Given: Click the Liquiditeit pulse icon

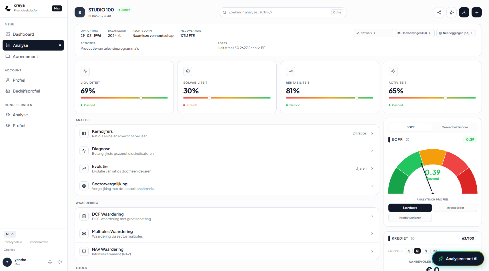Looking at the screenshot, I should tap(85, 71).
